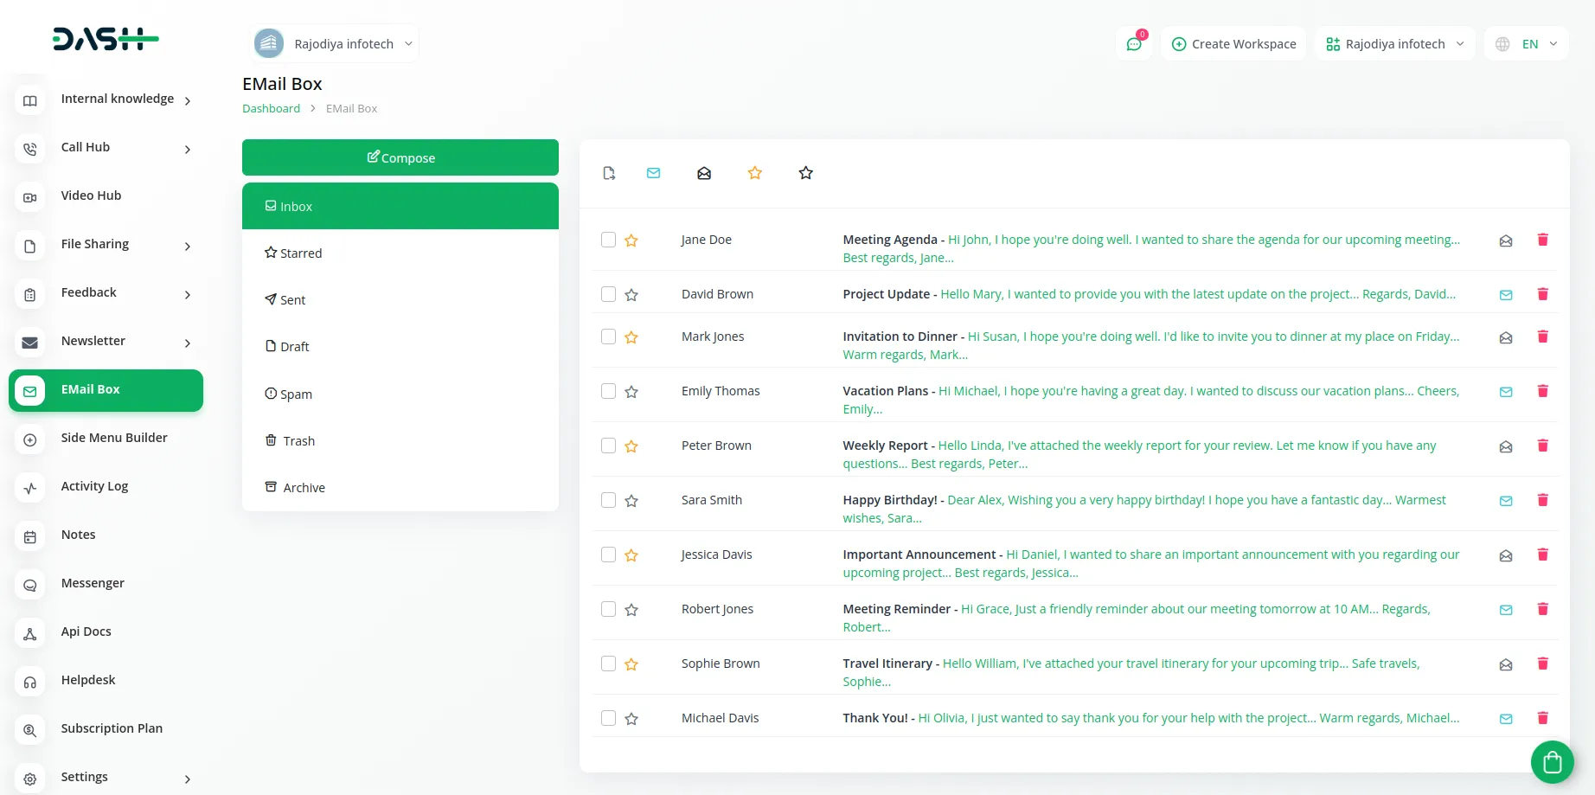Click the envelope icon on David Brown row
Screen dimensions: 1595x795
click(1506, 295)
